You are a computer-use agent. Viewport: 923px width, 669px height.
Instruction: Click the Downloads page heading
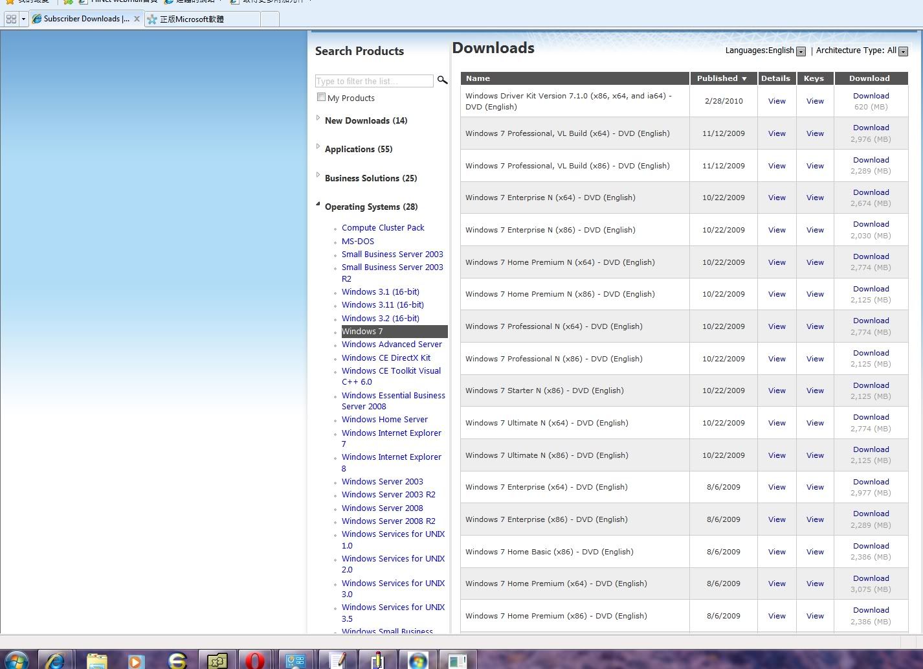(x=493, y=48)
